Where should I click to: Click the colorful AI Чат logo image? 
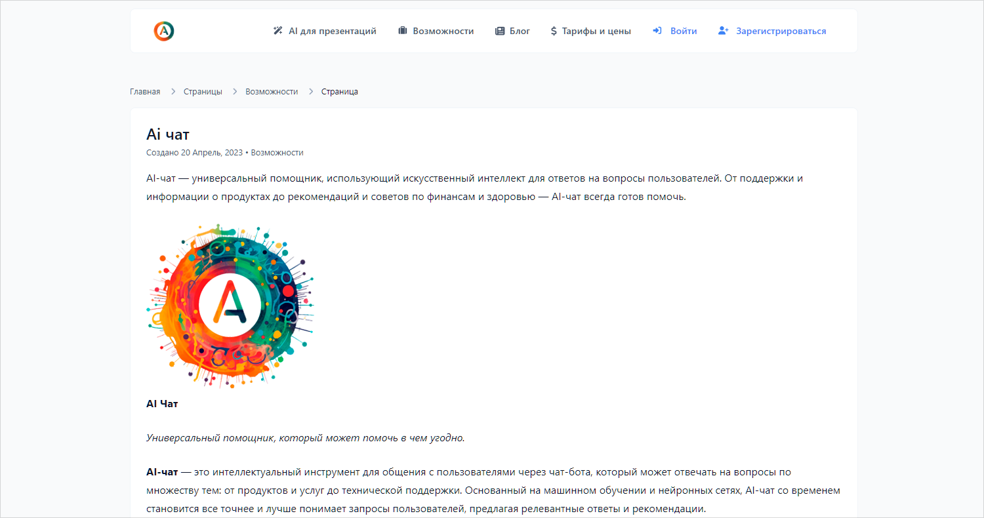click(x=231, y=305)
